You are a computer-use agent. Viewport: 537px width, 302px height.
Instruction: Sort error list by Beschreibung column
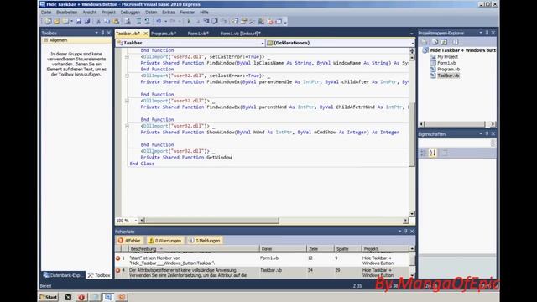click(193, 249)
